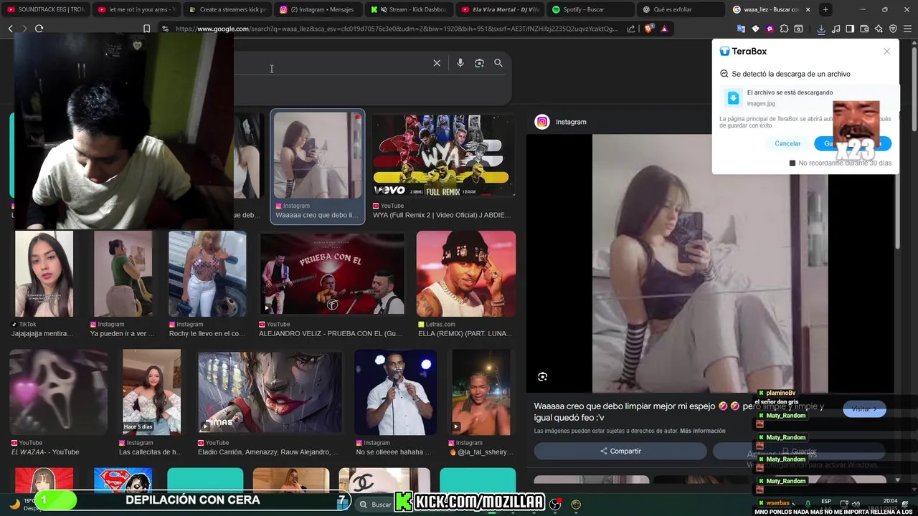Open Leo AI sparkle icon
This screenshot has height=516, width=918.
[x=879, y=29]
